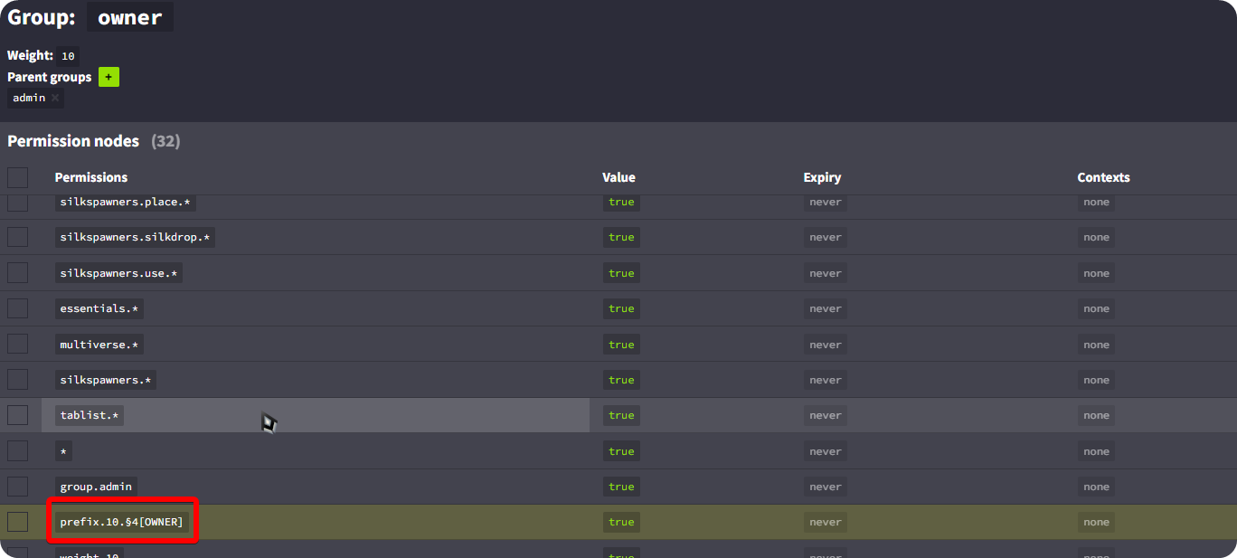1237x558 pixels.
Task: Select the checkbox for tablist.*
Action: tap(18, 415)
